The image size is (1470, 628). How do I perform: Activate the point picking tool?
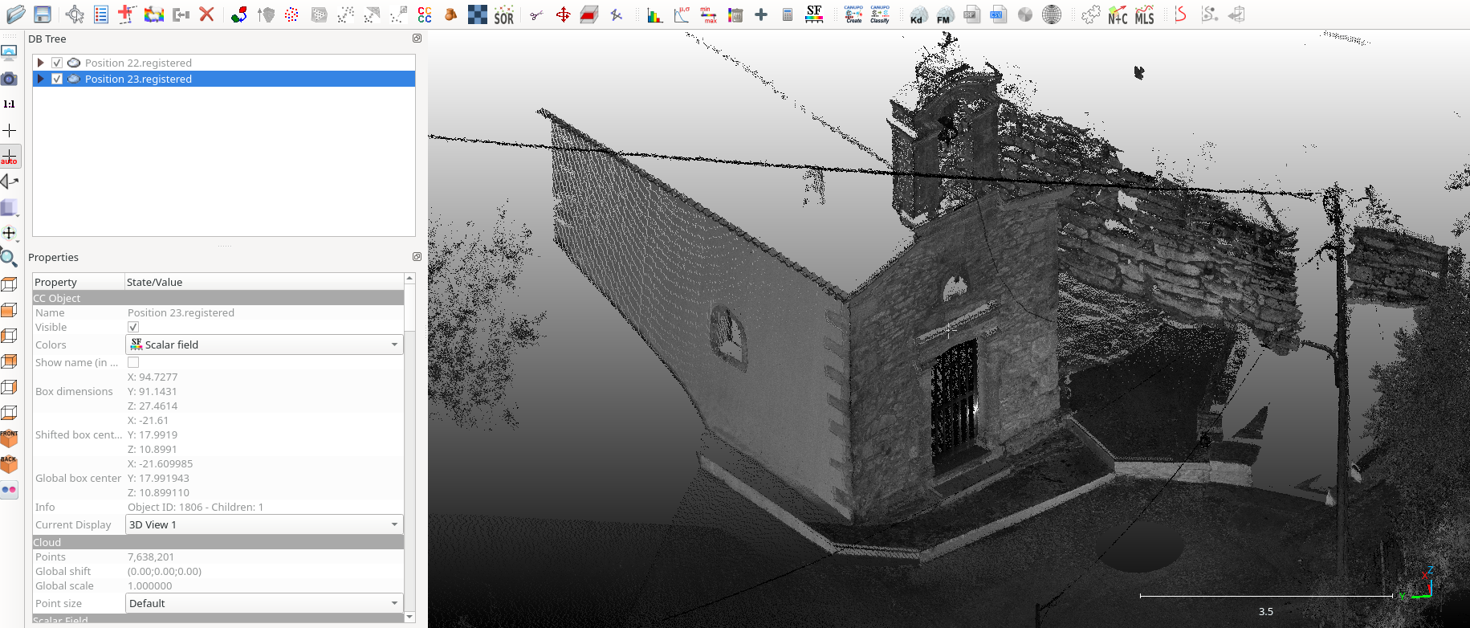75,14
